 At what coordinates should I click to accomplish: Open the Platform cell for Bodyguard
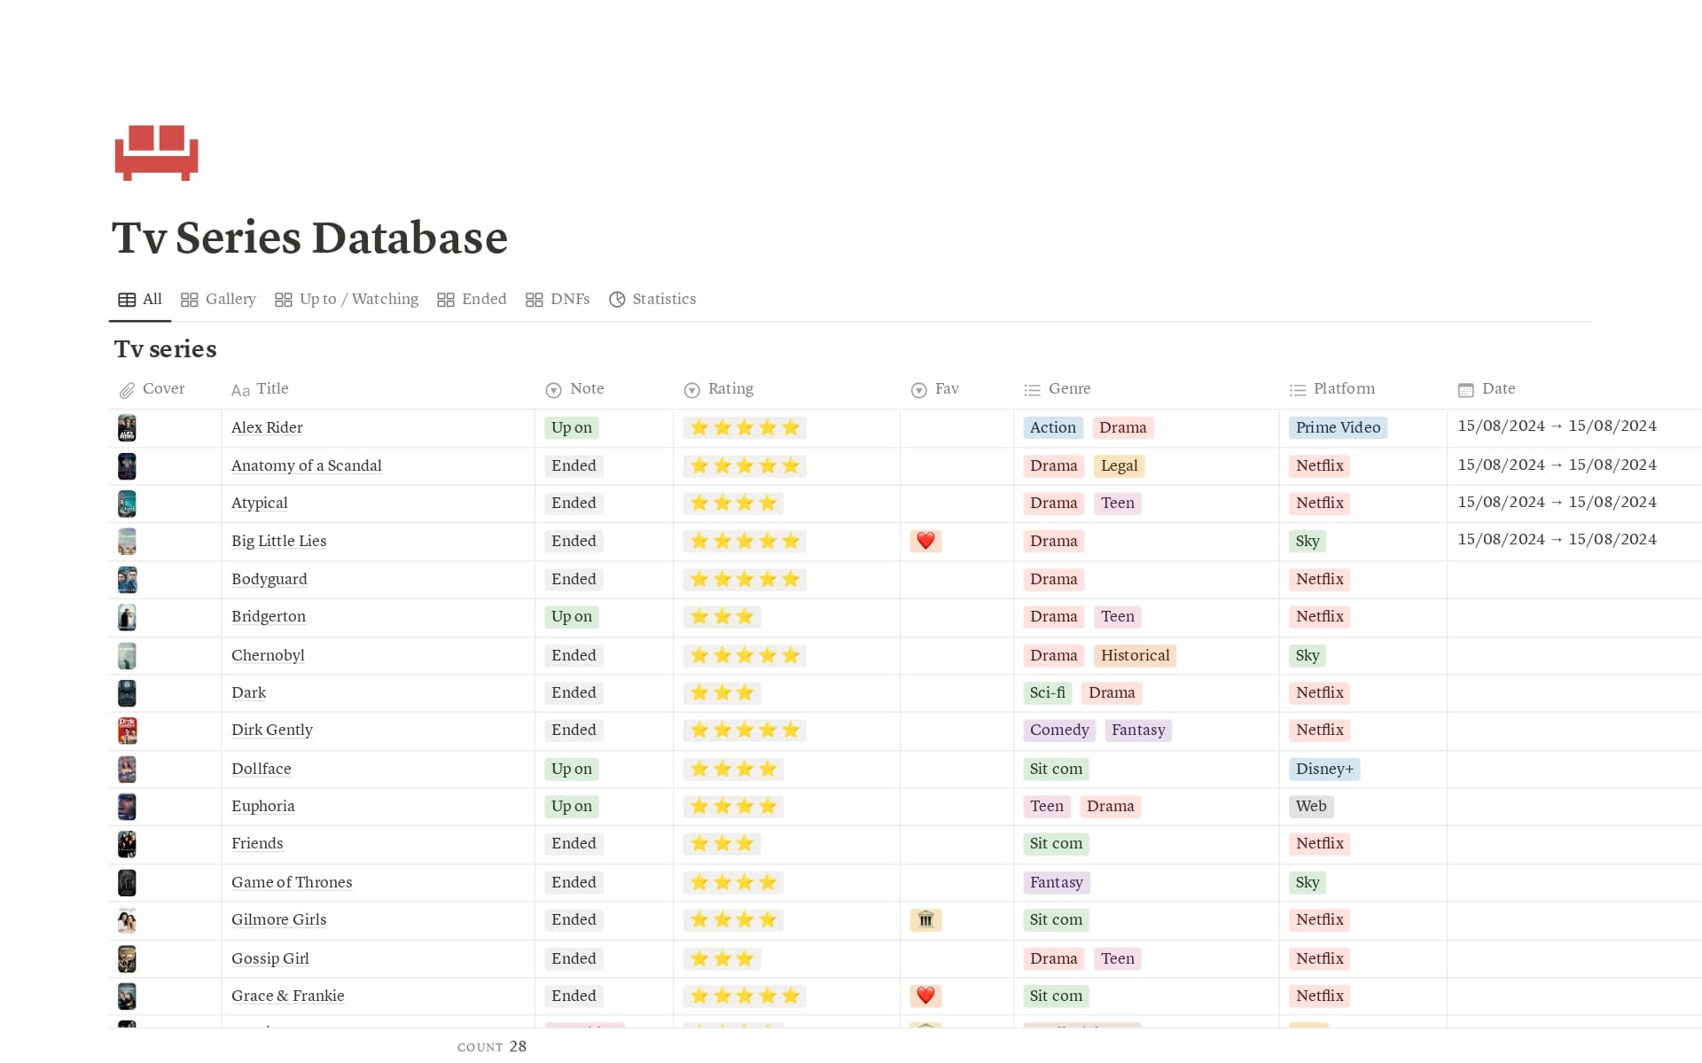[x=1319, y=579]
